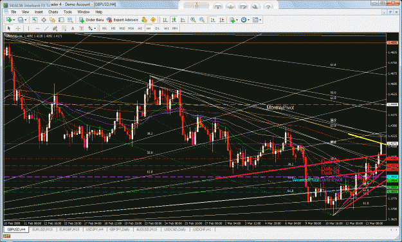Image resolution: width=402 pixels, height=242 pixels.
Task: Switch timeframe to M5
Action: [x=113, y=28]
